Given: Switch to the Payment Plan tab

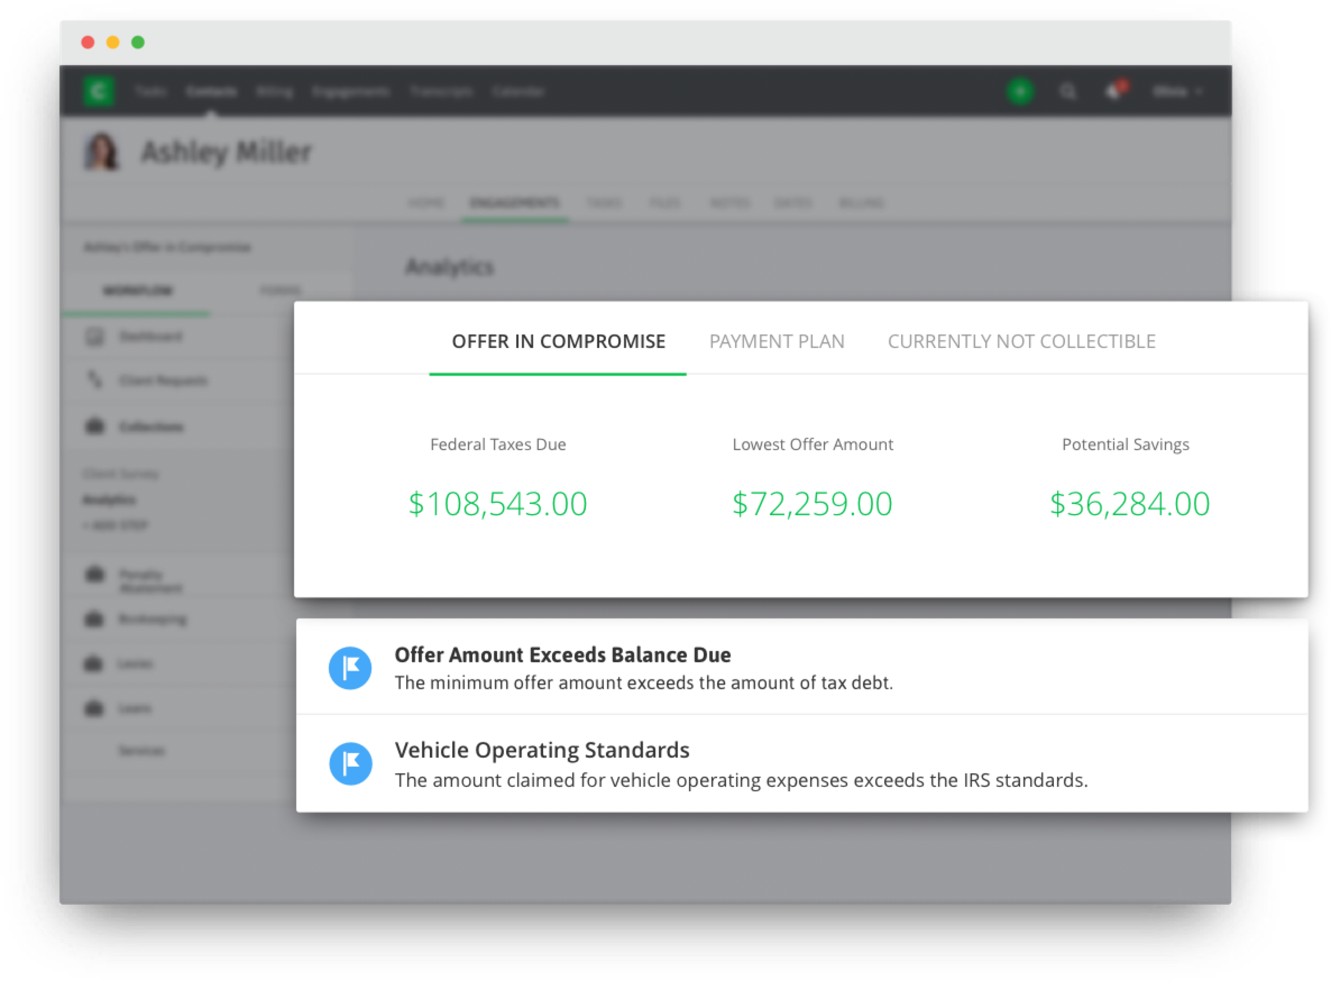Looking at the screenshot, I should 777,341.
